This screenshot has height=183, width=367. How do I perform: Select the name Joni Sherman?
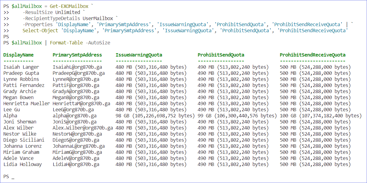click(20, 122)
